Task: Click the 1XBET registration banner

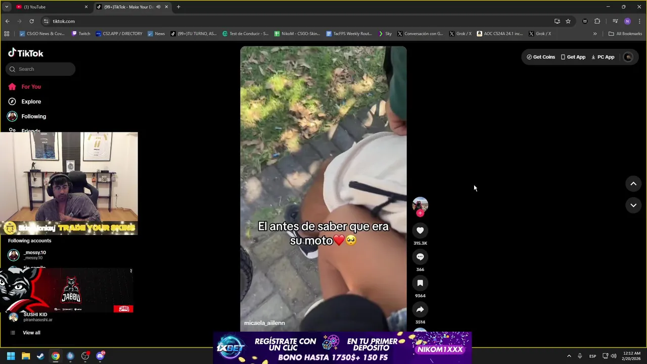Action: (342, 348)
